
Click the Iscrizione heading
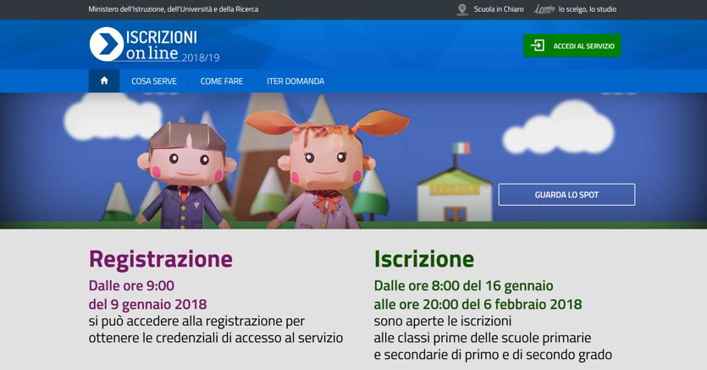point(424,259)
